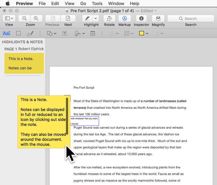Select the purple-bordered text box annotation

pyautogui.click(x=85, y=121)
